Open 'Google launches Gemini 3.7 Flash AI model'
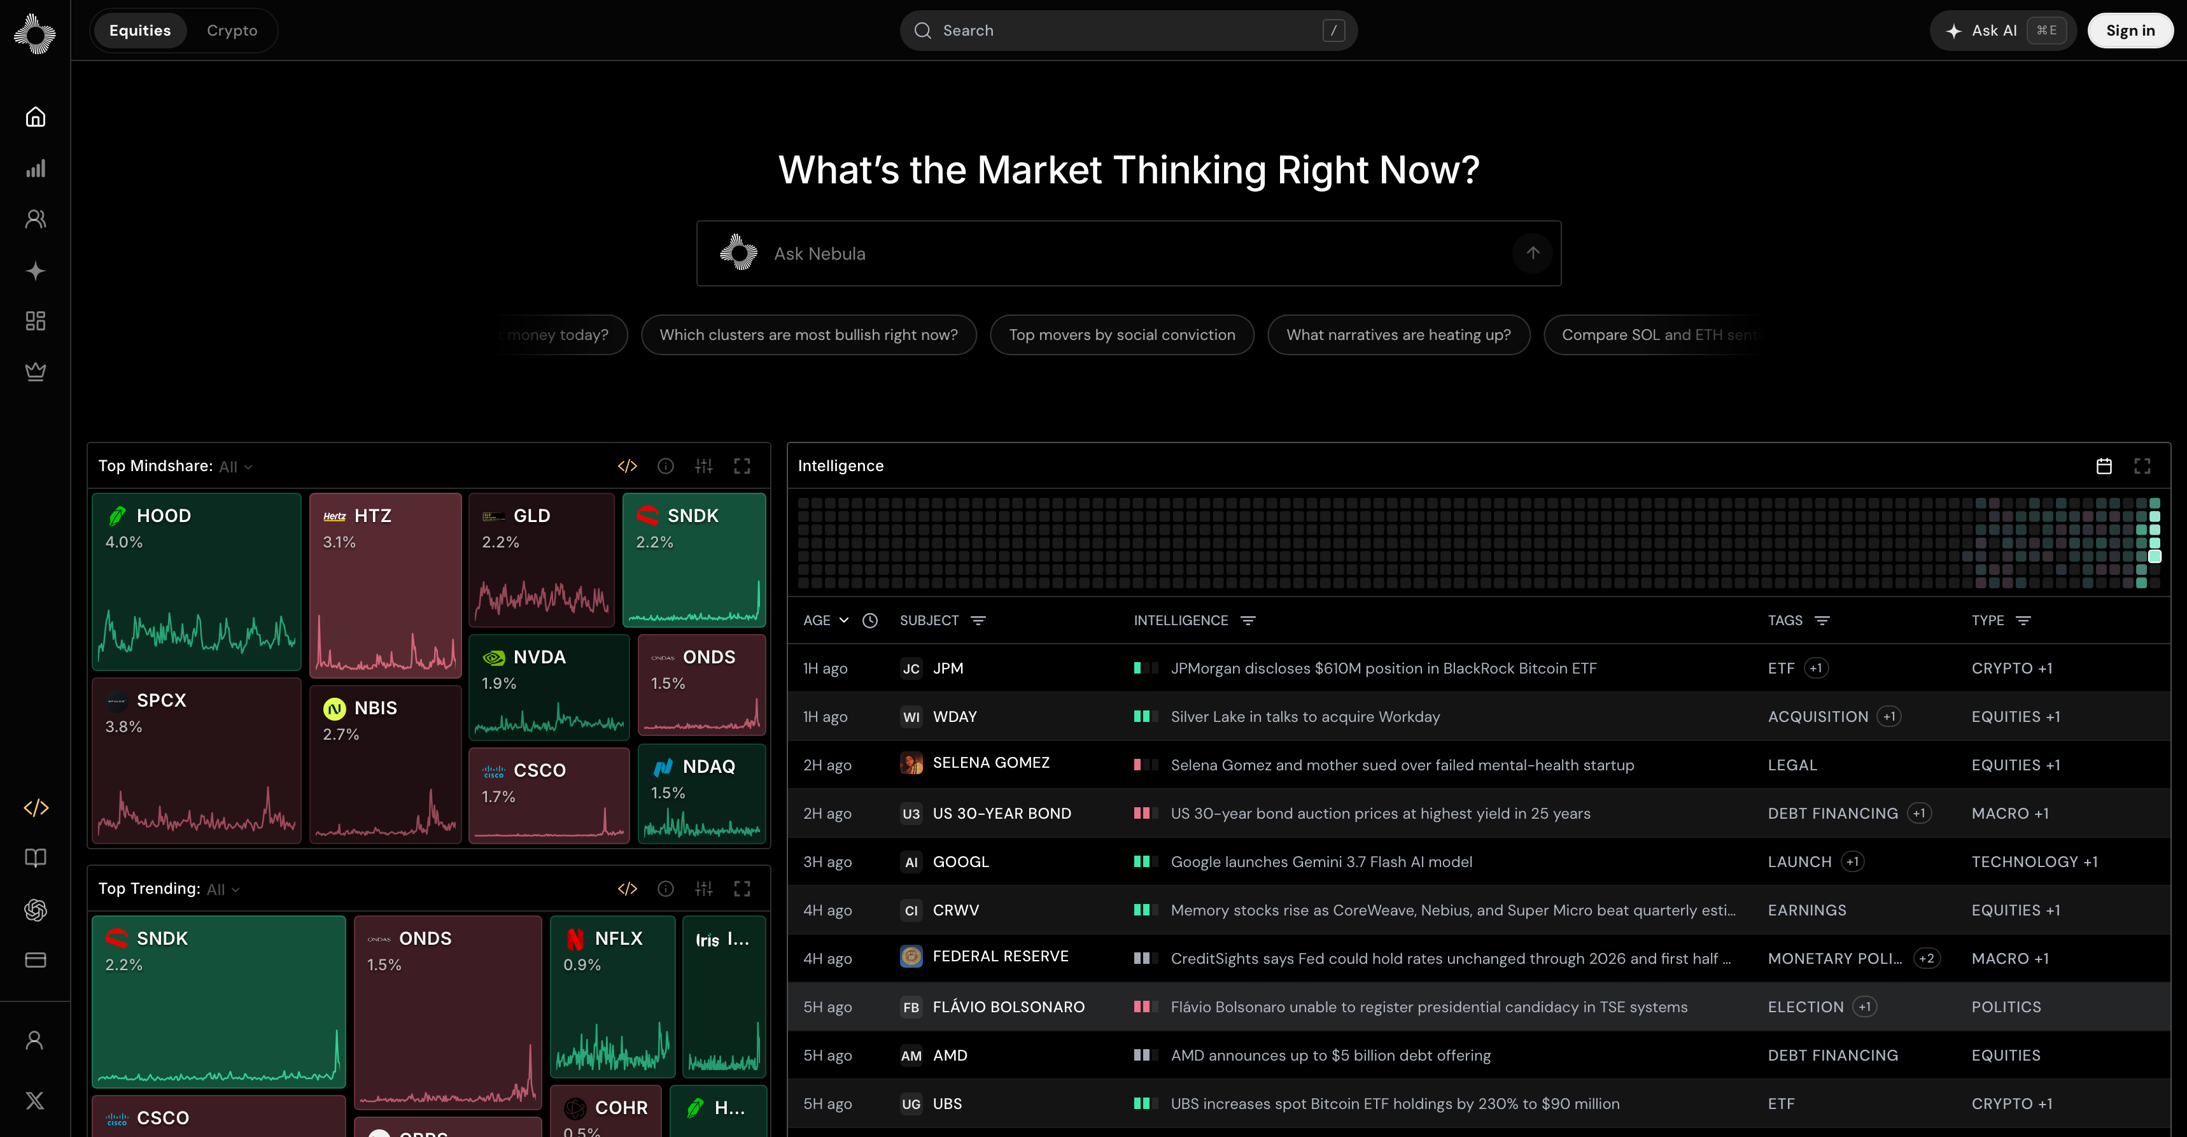Viewport: 2187px width, 1137px height. 1321,862
